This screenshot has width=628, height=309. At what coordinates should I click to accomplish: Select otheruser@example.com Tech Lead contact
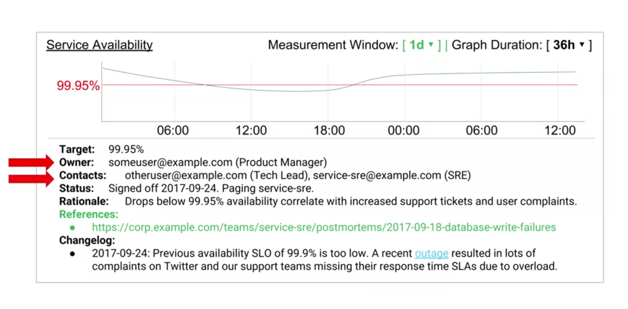tap(186, 175)
